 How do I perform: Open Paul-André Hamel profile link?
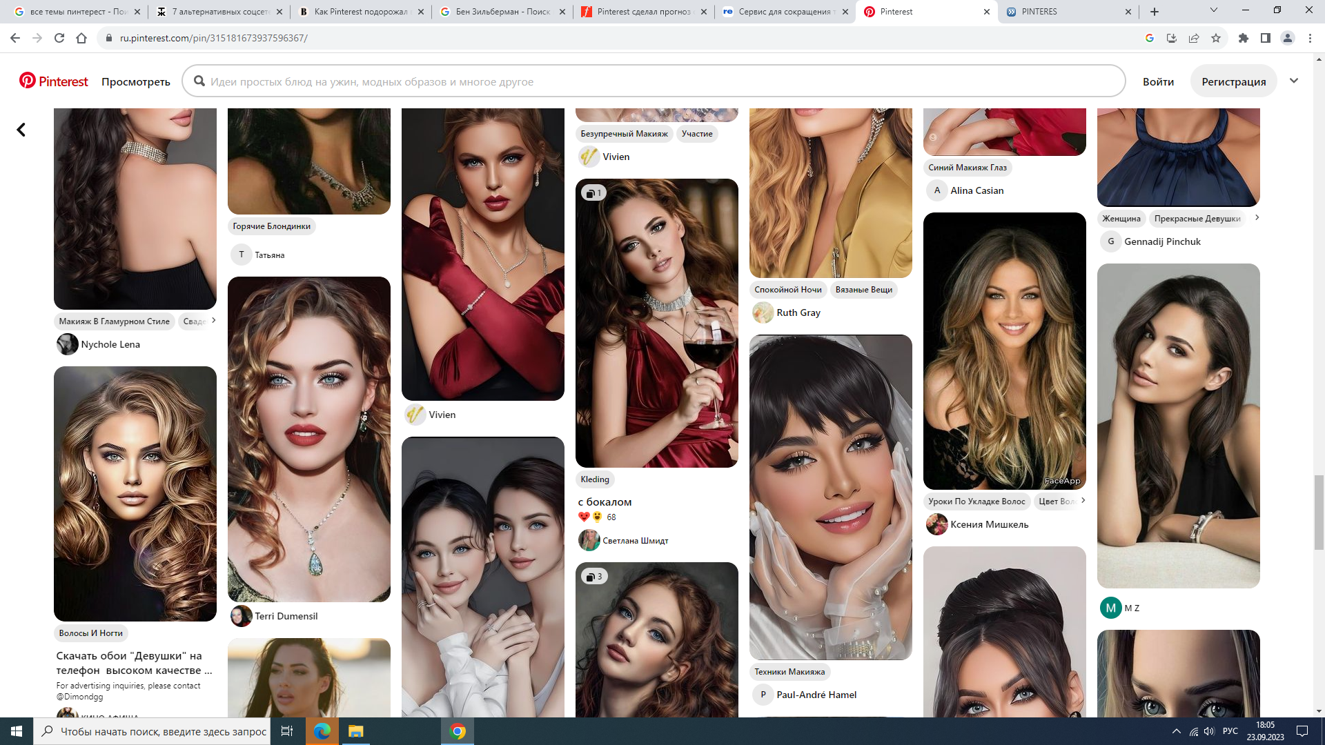pos(816,695)
